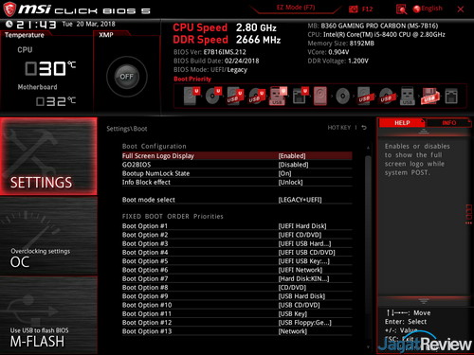
Task: Open the BIOS search magnifier icon
Action: tap(401, 9)
